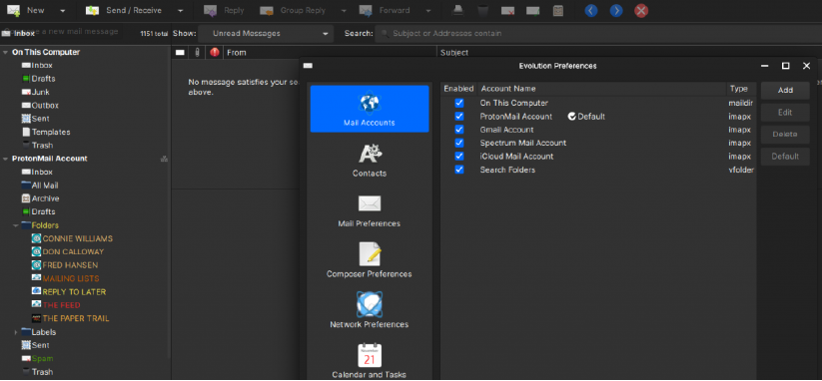Go to previous message with left arrow
822x381 pixels.
pyautogui.click(x=591, y=10)
